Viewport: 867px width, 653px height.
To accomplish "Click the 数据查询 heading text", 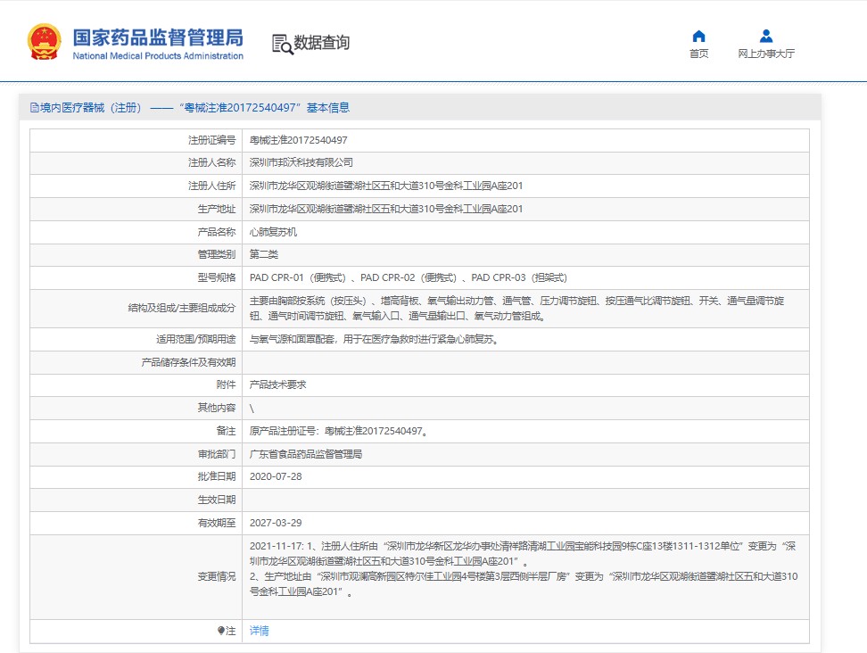I will [322, 43].
